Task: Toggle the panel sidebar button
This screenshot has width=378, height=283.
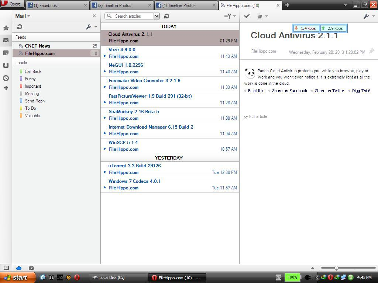Action: [6, 268]
